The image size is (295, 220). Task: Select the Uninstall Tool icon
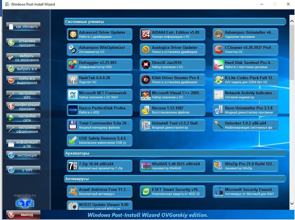tap(146, 125)
